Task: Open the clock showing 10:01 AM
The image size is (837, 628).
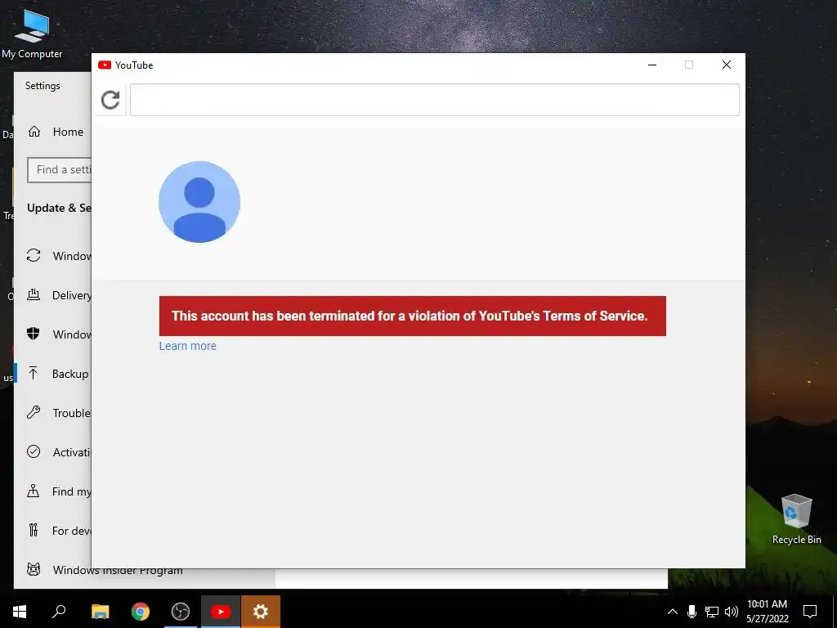Action: click(x=767, y=612)
